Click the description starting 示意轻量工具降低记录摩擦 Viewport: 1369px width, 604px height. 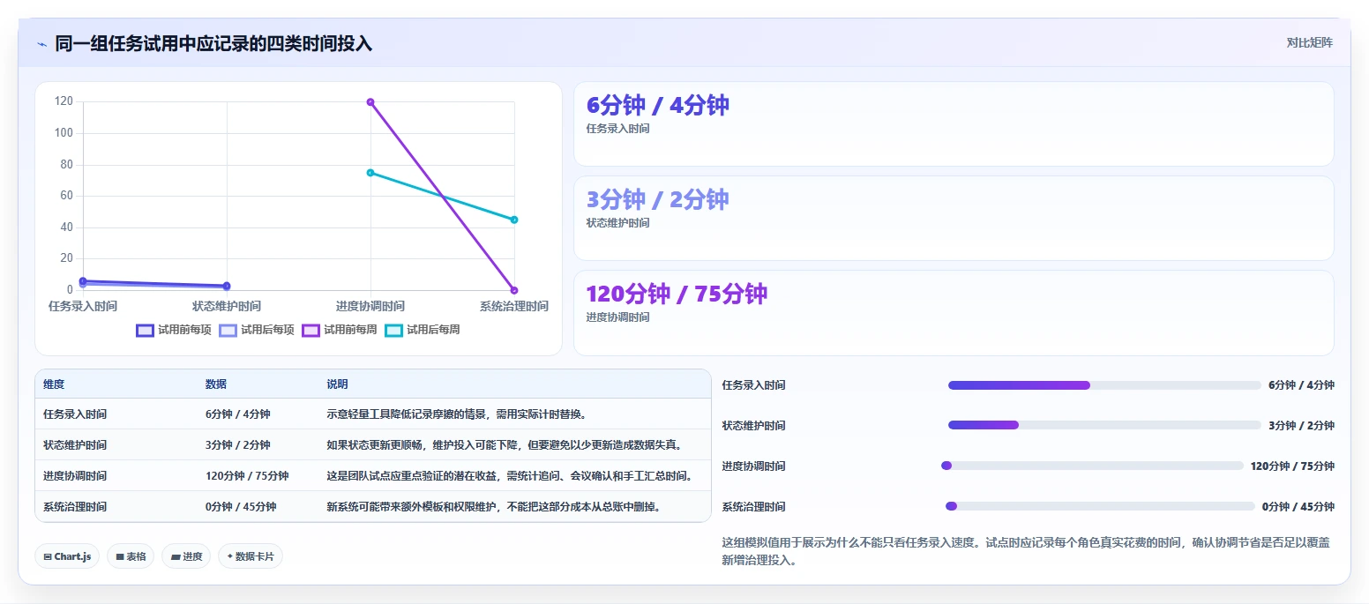(x=456, y=414)
